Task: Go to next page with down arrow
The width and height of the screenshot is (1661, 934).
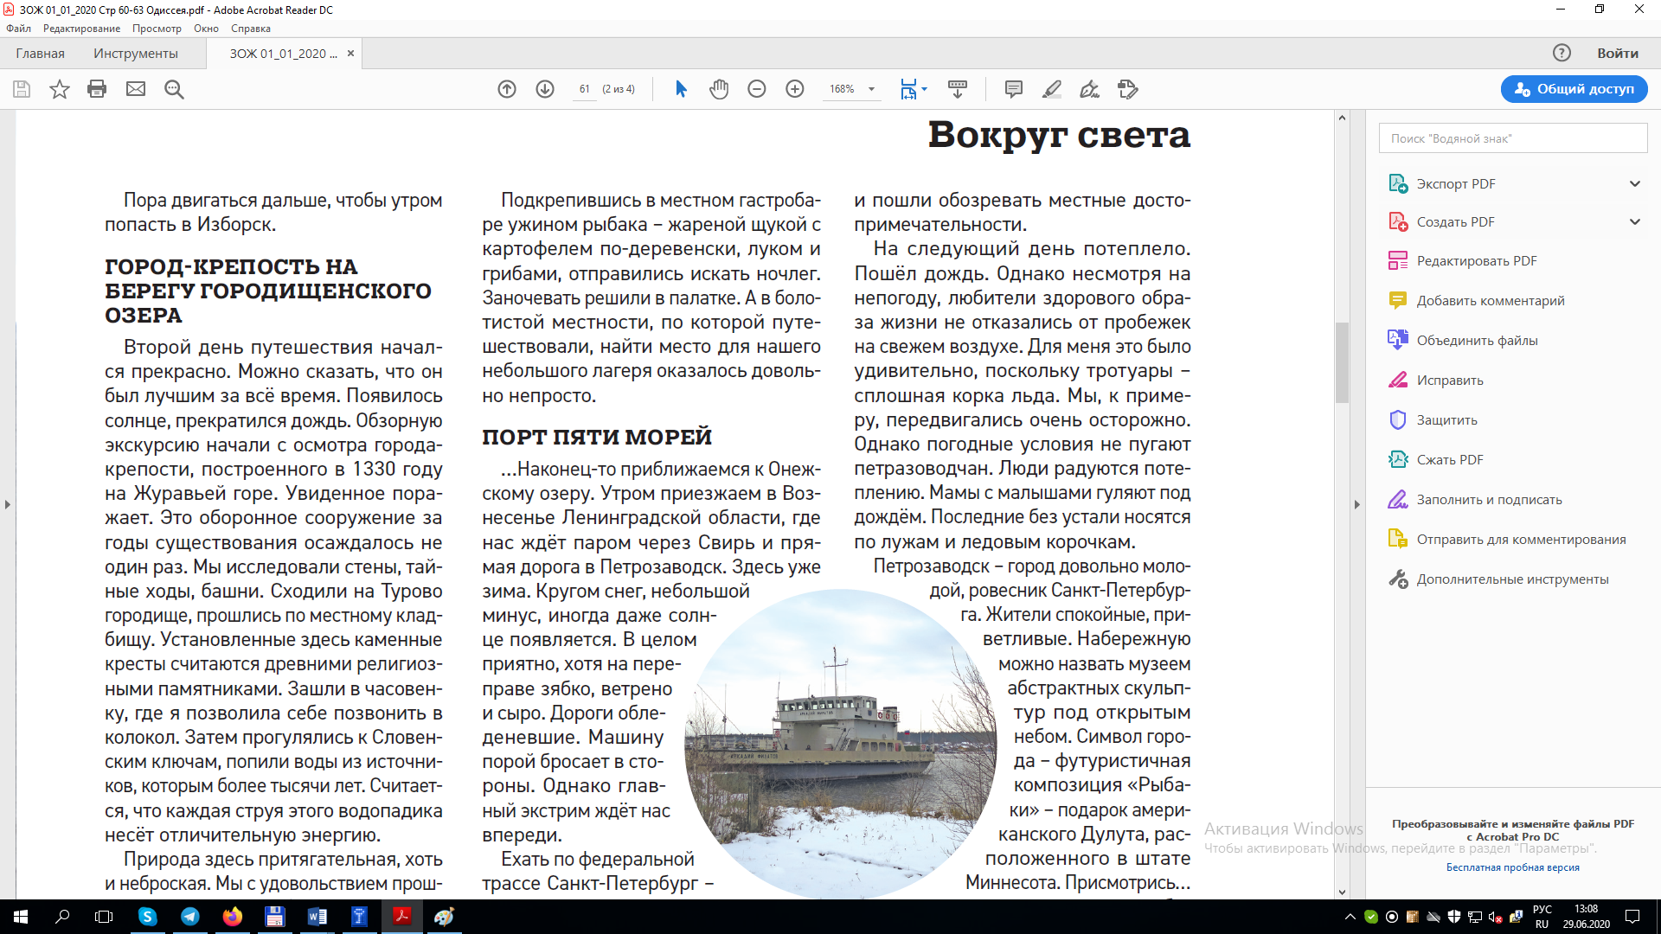Action: click(x=545, y=88)
